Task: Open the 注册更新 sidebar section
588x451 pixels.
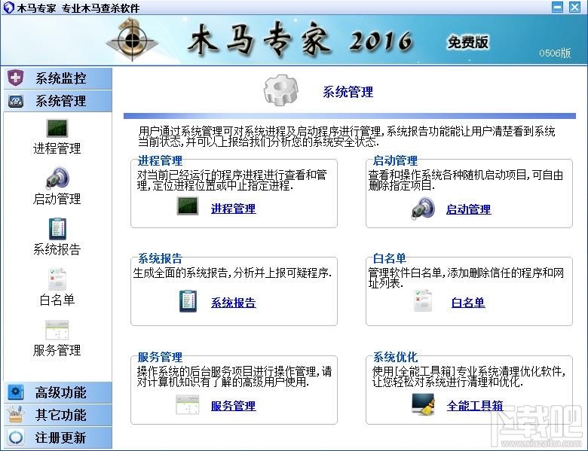Action: point(58,437)
